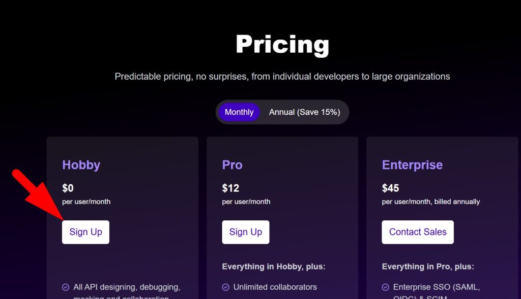Viewport: 521px width, 299px height.
Task: Select the Enterprise plan title
Action: click(x=412, y=165)
